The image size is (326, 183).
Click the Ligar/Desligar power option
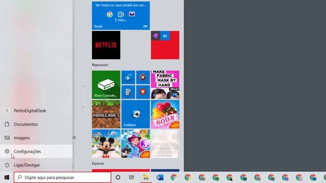[x=36, y=165]
